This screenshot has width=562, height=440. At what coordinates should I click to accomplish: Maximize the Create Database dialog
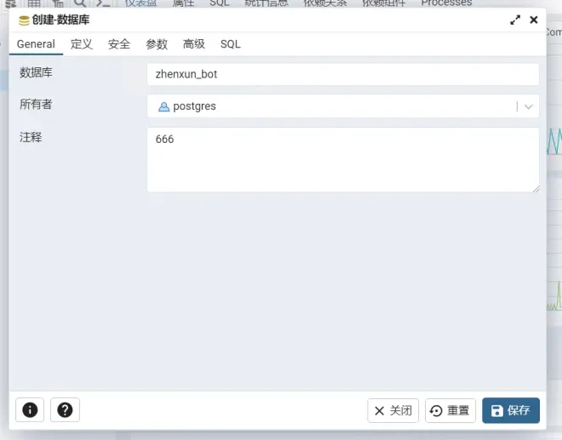[x=515, y=20]
